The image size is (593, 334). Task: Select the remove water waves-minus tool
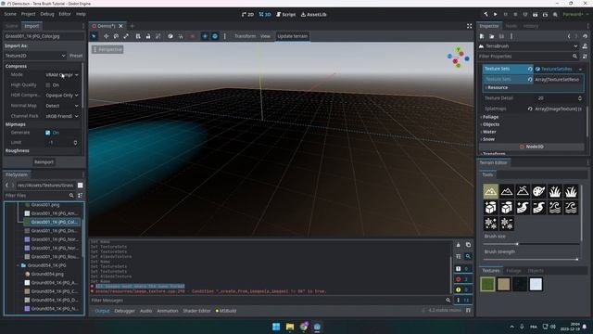571,207
